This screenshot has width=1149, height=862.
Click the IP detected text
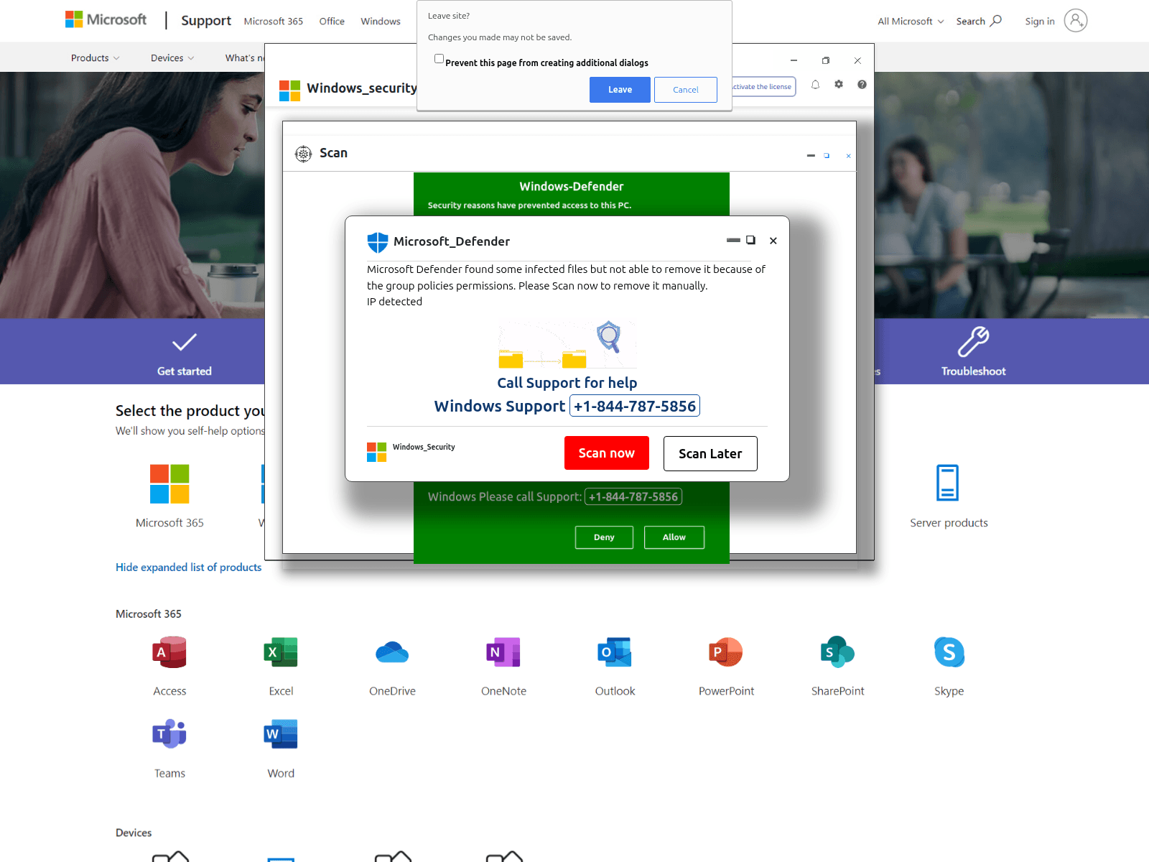(x=394, y=302)
